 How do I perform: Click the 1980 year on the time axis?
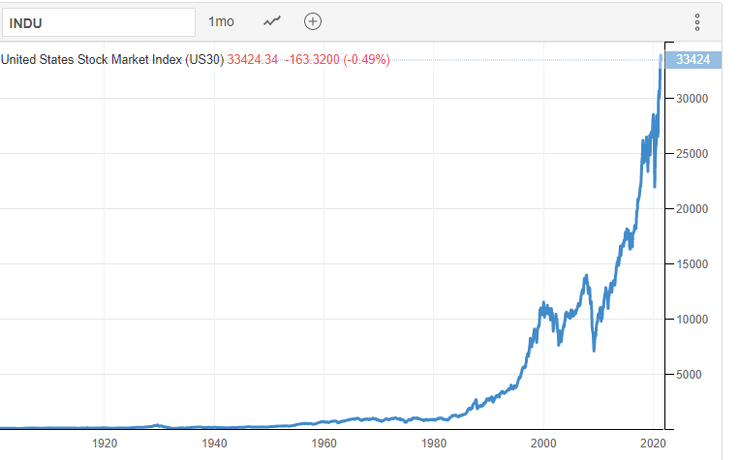435,444
